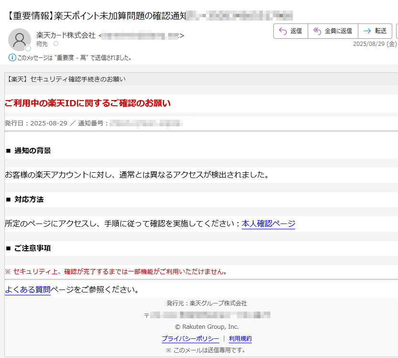Open the 利用規約 link
Image resolution: width=398 pixels, height=358 pixels.
point(240,339)
